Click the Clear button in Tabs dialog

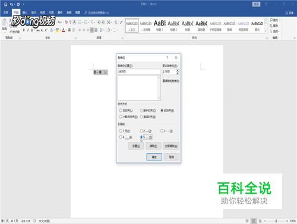pyautogui.click(x=153, y=146)
